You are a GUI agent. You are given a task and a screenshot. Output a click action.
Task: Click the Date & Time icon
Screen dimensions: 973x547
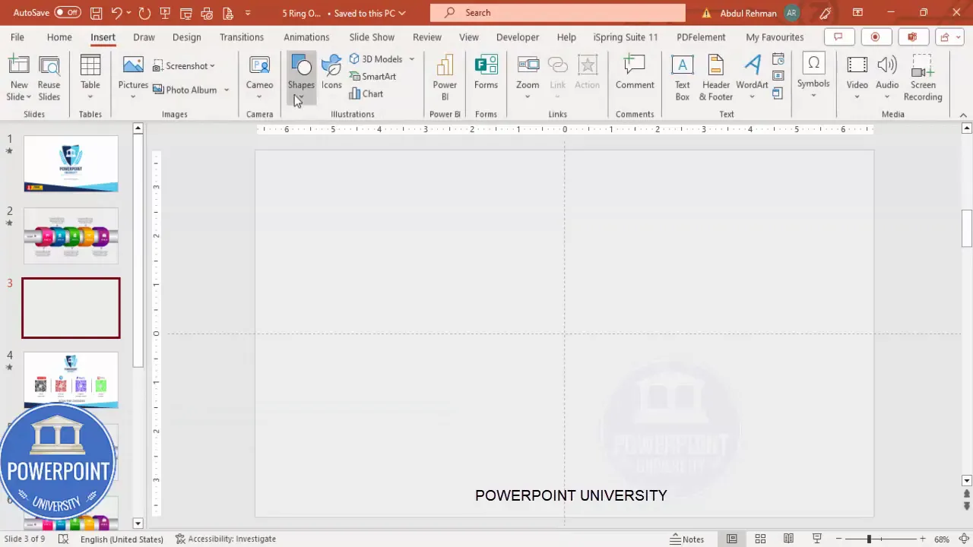click(x=778, y=59)
